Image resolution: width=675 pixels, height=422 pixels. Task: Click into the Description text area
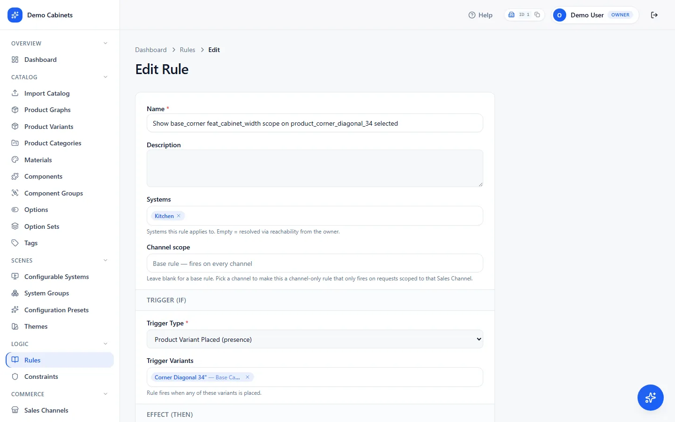coord(315,168)
